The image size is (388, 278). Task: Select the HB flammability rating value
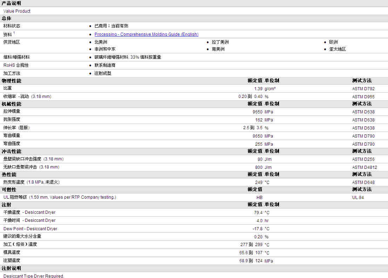point(259,198)
